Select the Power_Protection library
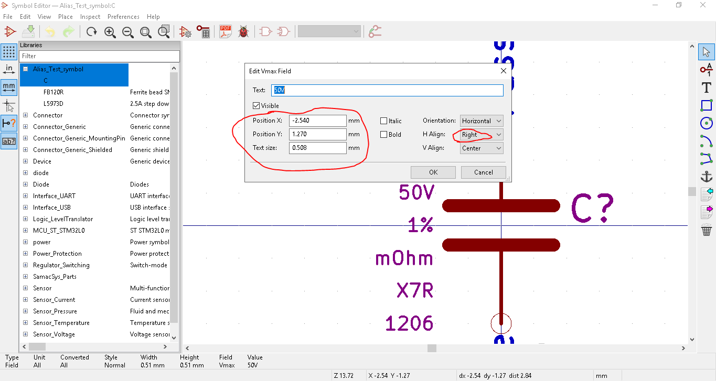 pyautogui.click(x=57, y=254)
